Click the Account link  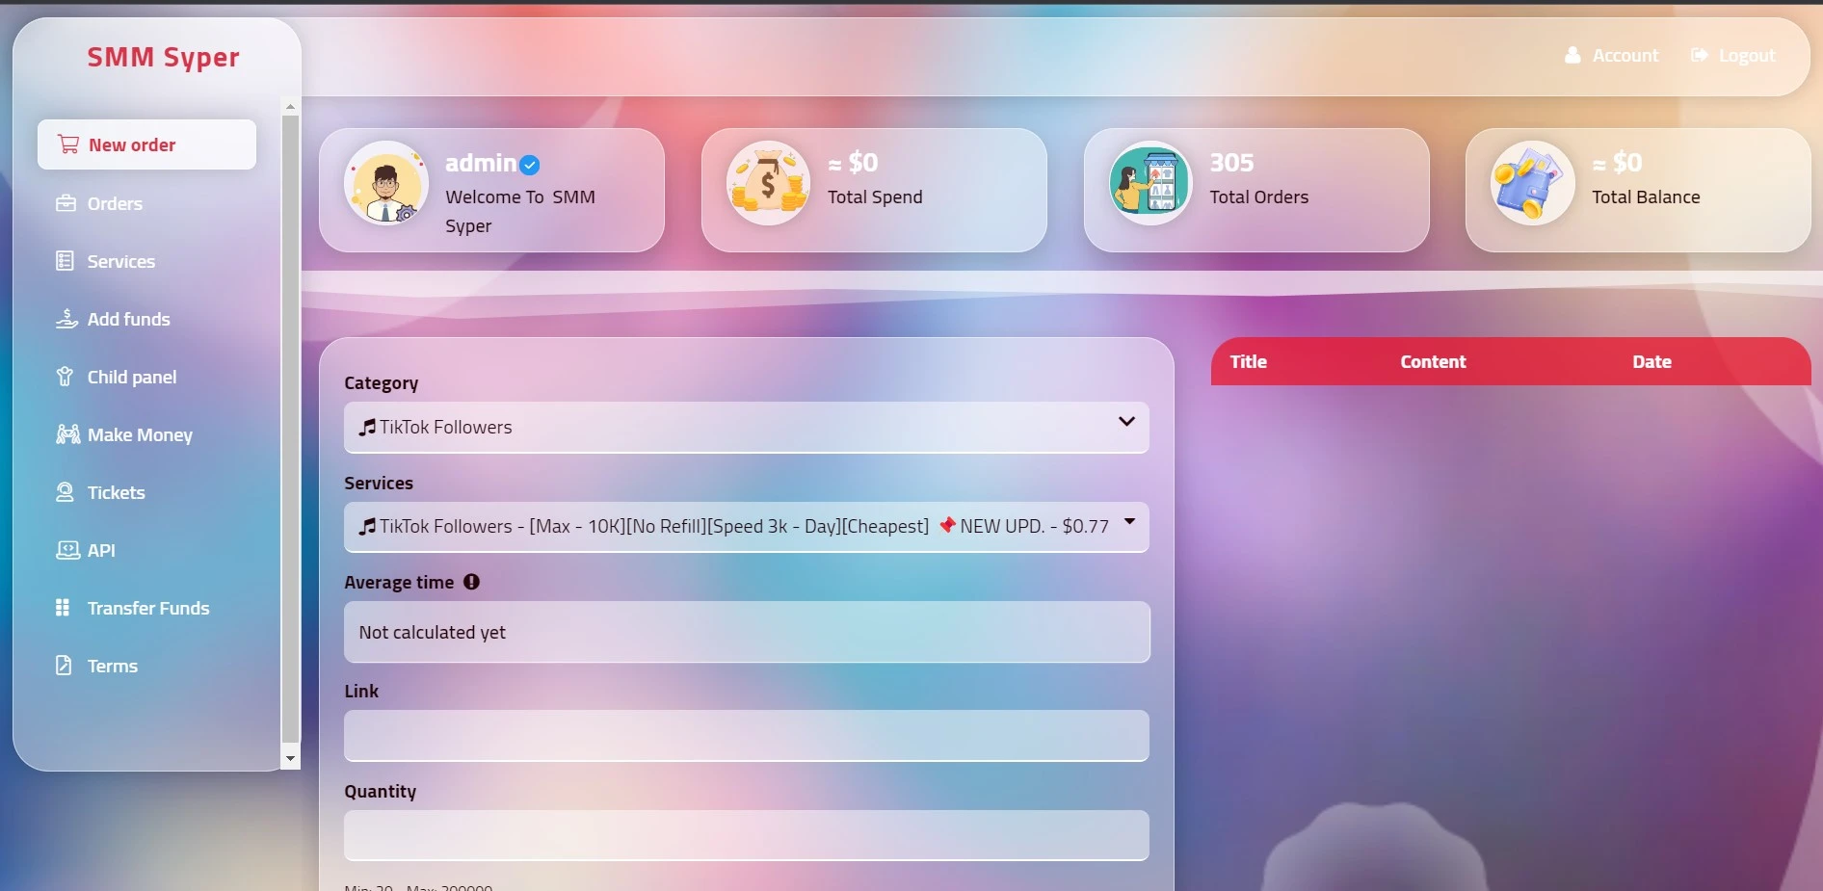pos(1612,56)
